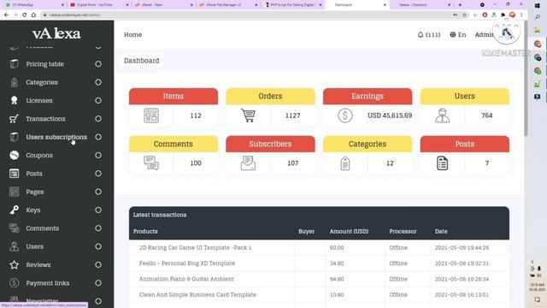The height and width of the screenshot is (308, 547).
Task: Expand the Keys circle toggle
Action: pos(98,210)
